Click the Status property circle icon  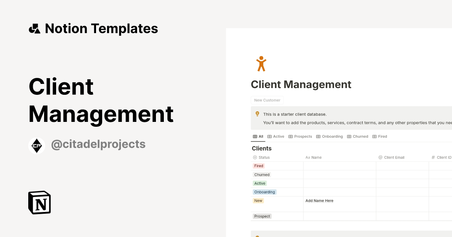tap(255, 157)
